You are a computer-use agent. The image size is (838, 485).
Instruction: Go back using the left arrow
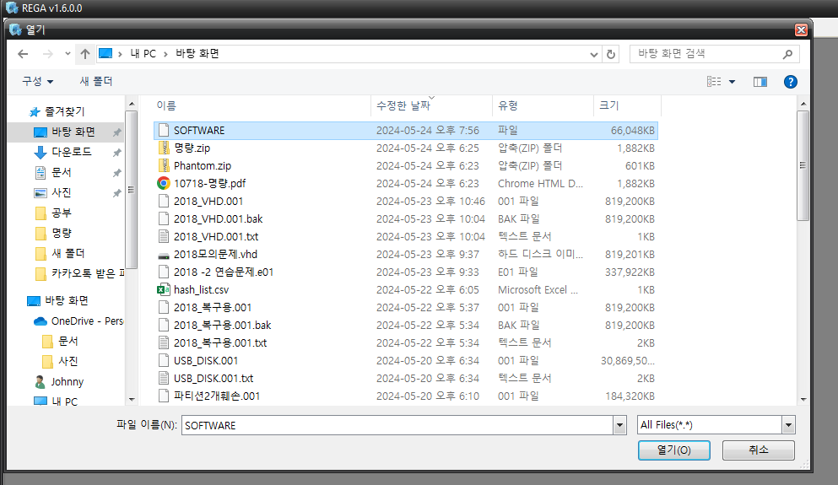point(23,54)
